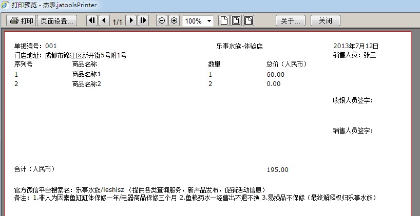Viewport: 420px width, 216px height.
Task: Click the total amount 195.00
Action: (x=277, y=170)
